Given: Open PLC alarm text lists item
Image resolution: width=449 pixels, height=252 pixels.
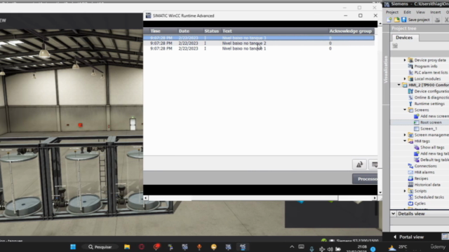Looking at the screenshot, I should [x=431, y=73].
